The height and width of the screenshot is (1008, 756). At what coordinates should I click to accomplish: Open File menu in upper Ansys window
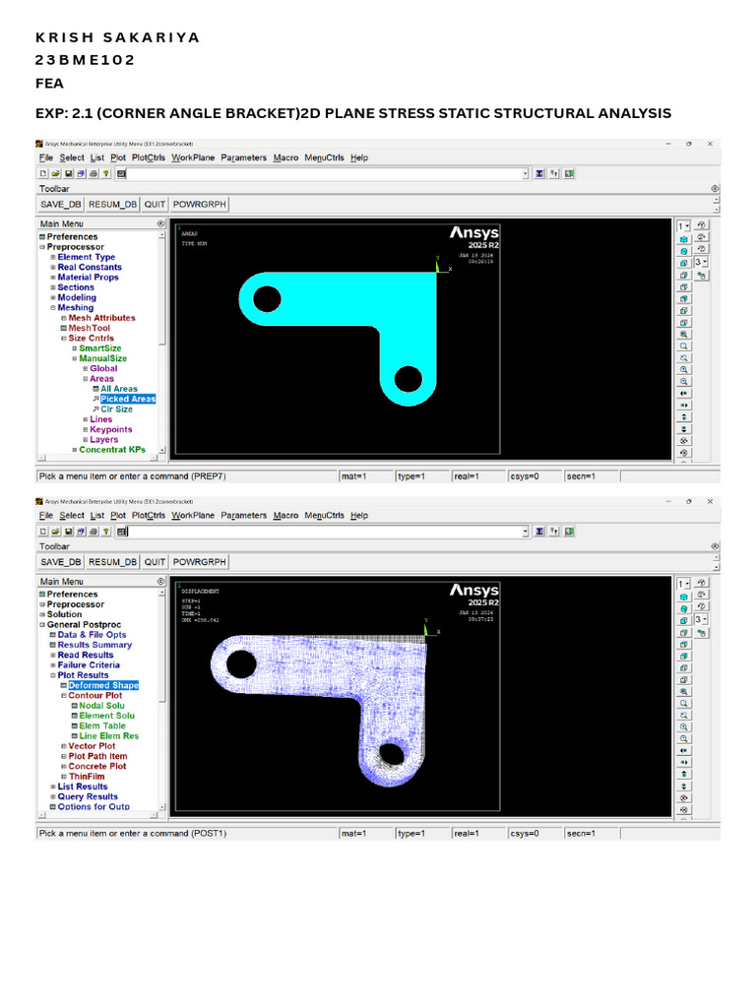point(46,157)
